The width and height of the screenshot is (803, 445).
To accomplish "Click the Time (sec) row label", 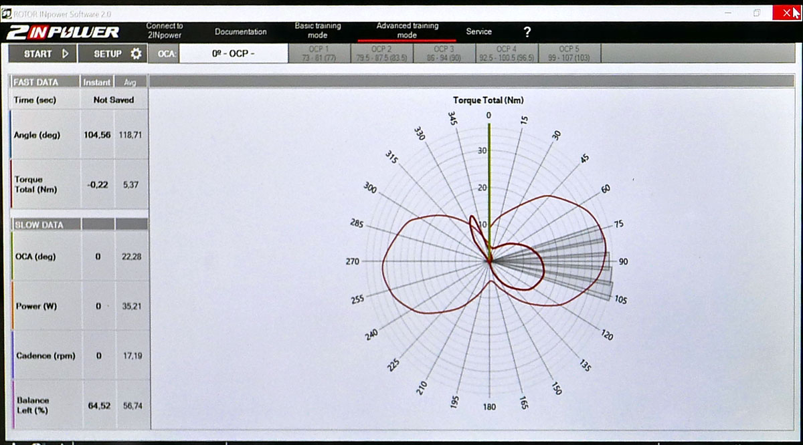I will (x=35, y=100).
